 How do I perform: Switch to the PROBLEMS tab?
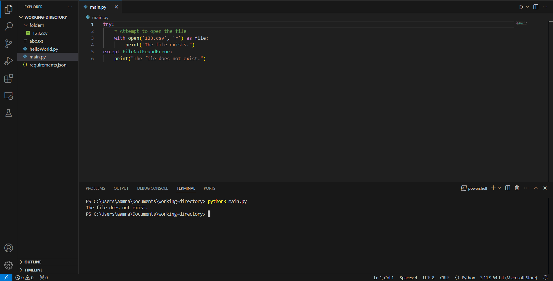[95, 188]
